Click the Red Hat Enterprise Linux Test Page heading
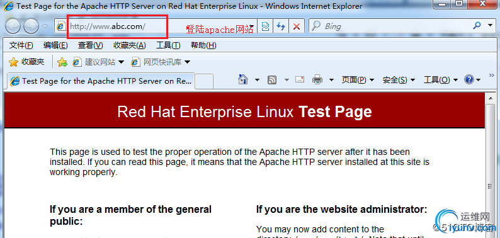Image resolution: width=500 pixels, height=238 pixels. [244, 112]
